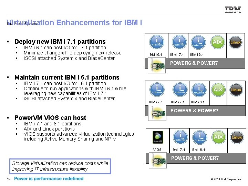Click the green AIX icon in the bottom diagram

click(x=219, y=137)
